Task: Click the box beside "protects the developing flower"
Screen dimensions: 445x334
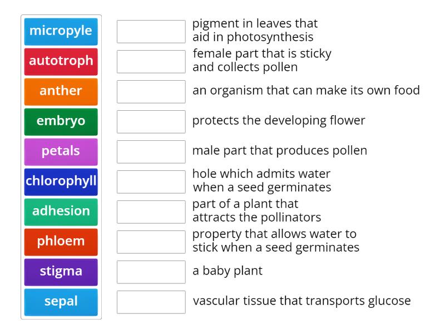Action: [151, 121]
